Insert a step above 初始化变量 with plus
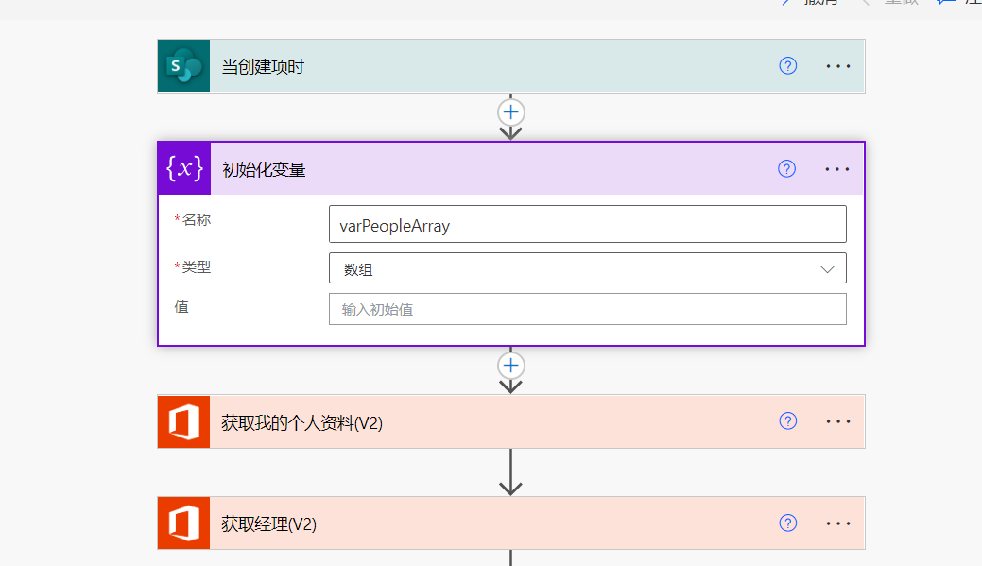Screen dimensions: 982x566 point(511,112)
